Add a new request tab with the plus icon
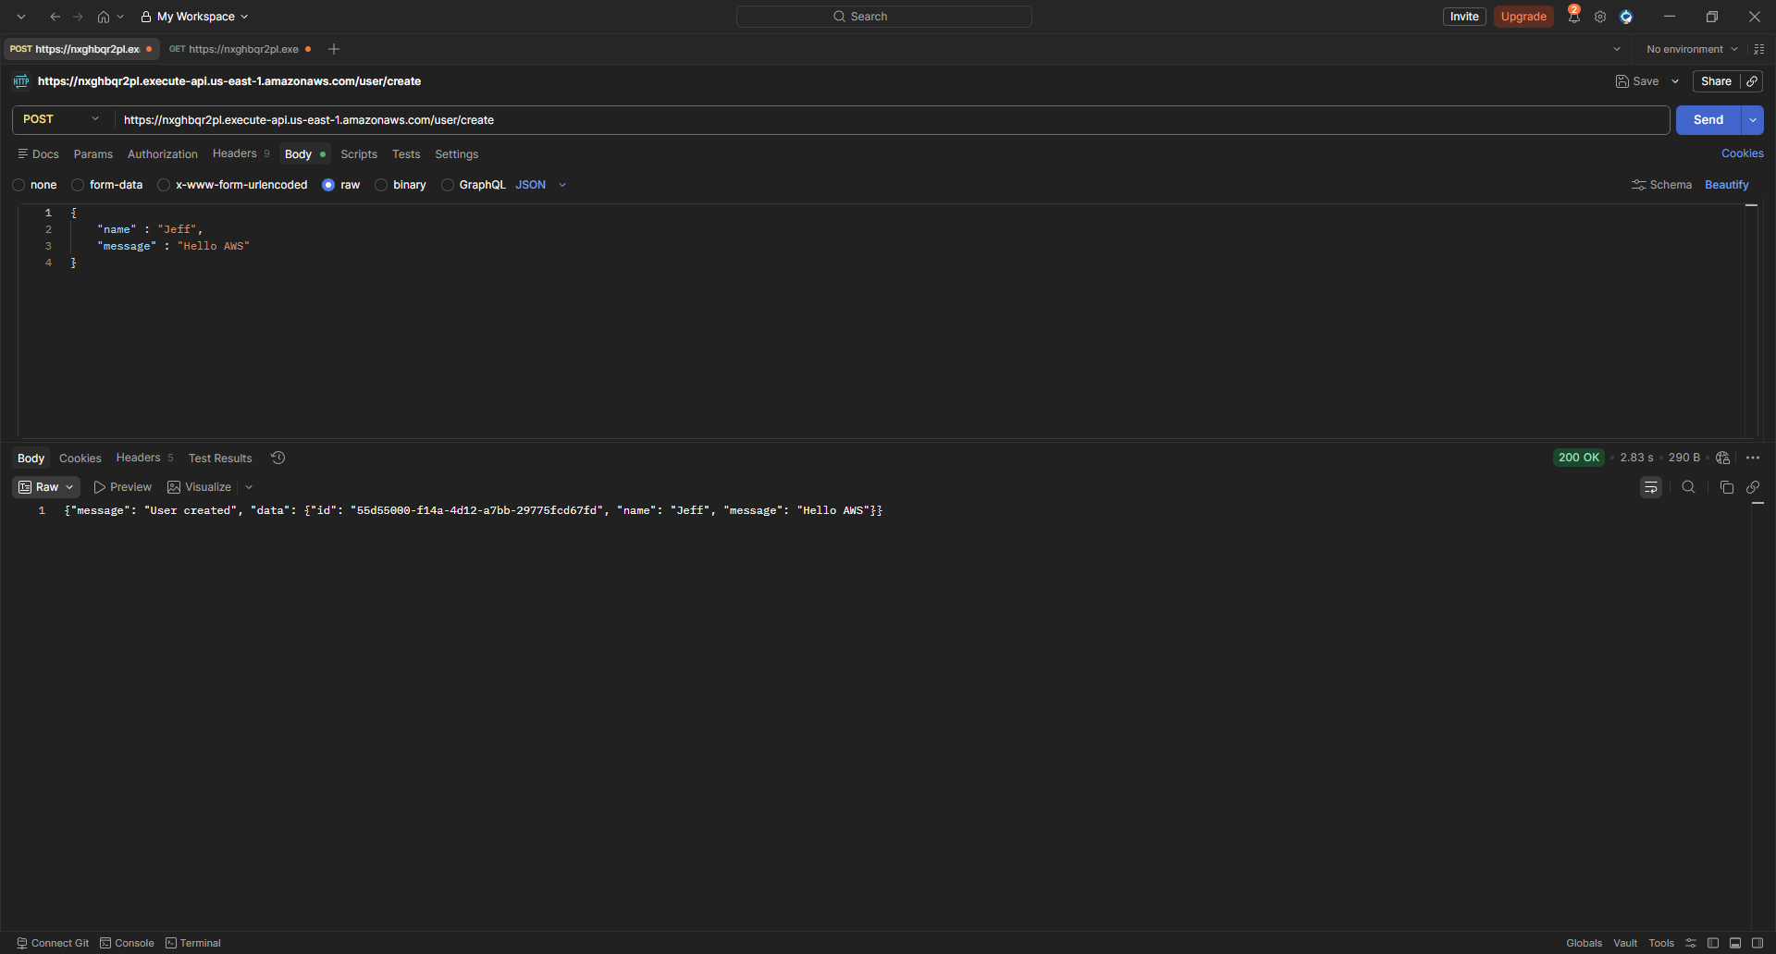 point(334,49)
